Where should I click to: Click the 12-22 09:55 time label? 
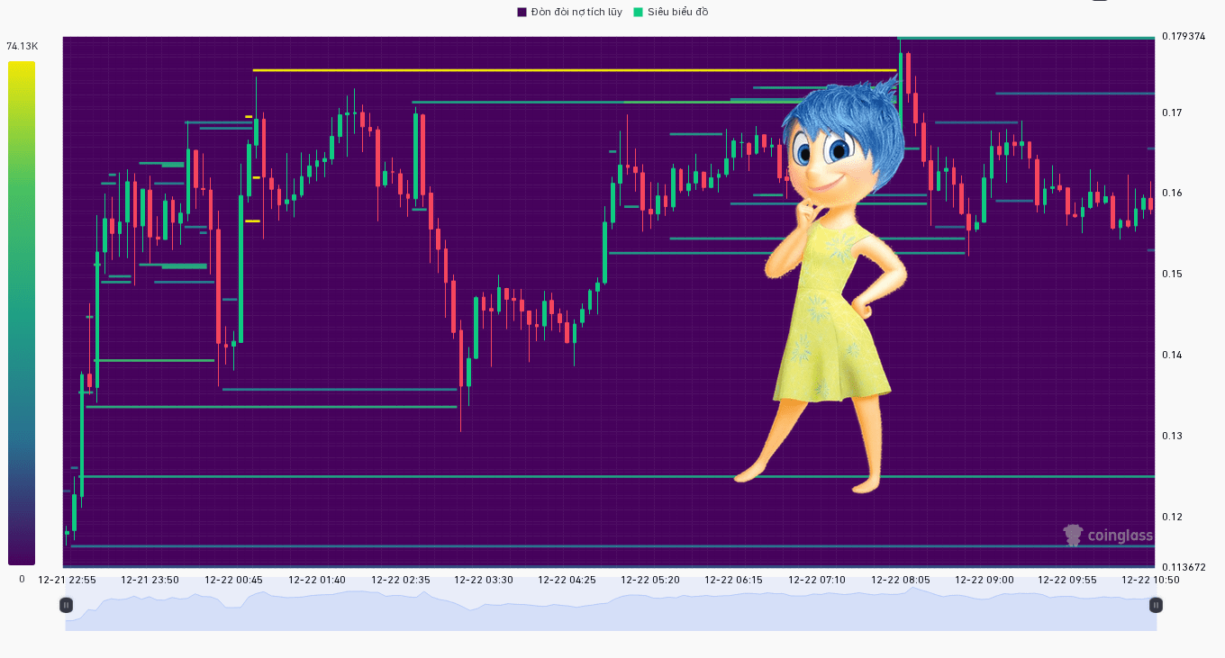(1067, 580)
